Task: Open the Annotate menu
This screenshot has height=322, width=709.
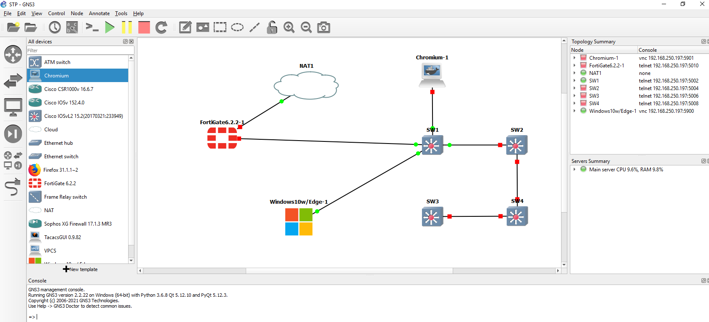Action: (x=99, y=13)
